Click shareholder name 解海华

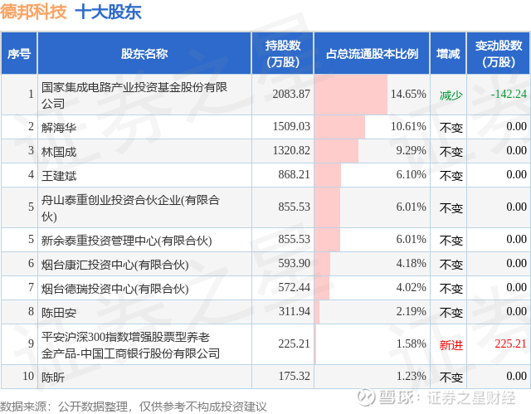(59, 127)
